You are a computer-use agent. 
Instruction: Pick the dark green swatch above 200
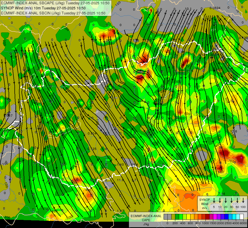coord(177,217)
